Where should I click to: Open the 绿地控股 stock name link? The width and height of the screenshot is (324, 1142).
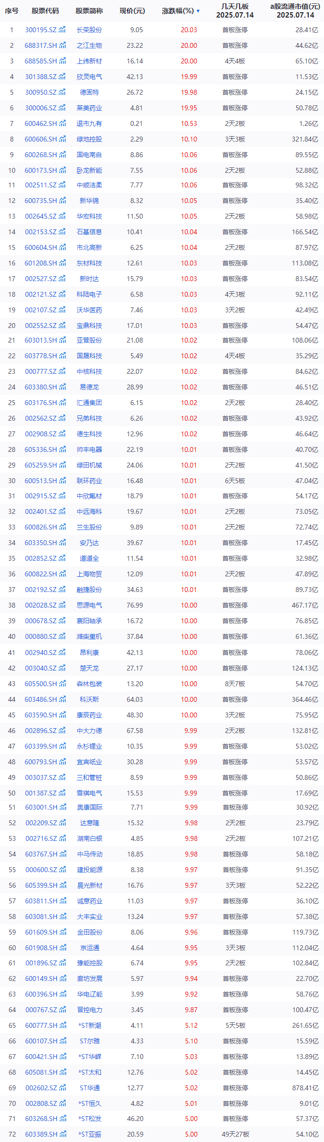pyautogui.click(x=89, y=140)
